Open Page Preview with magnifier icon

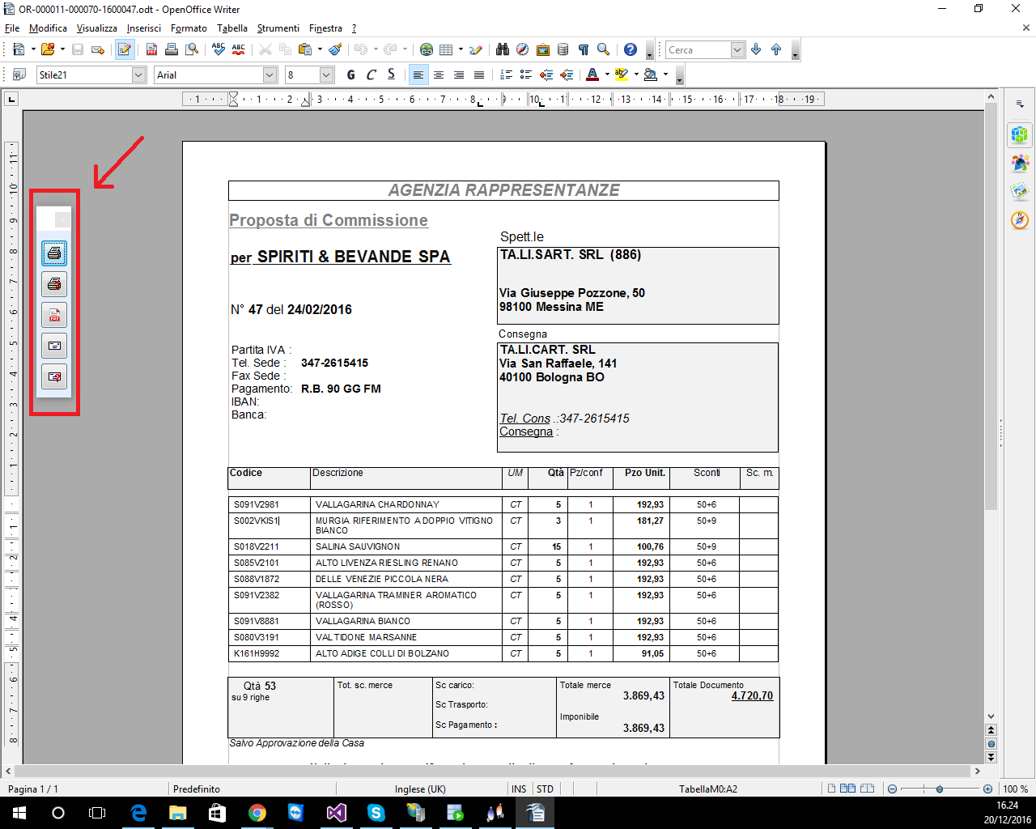[192, 49]
